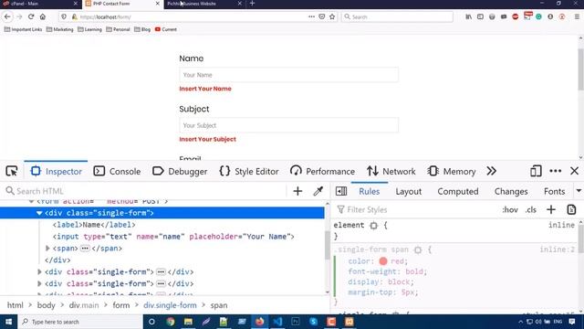Go back to previous page
584x329 pixels.
(x=7, y=16)
